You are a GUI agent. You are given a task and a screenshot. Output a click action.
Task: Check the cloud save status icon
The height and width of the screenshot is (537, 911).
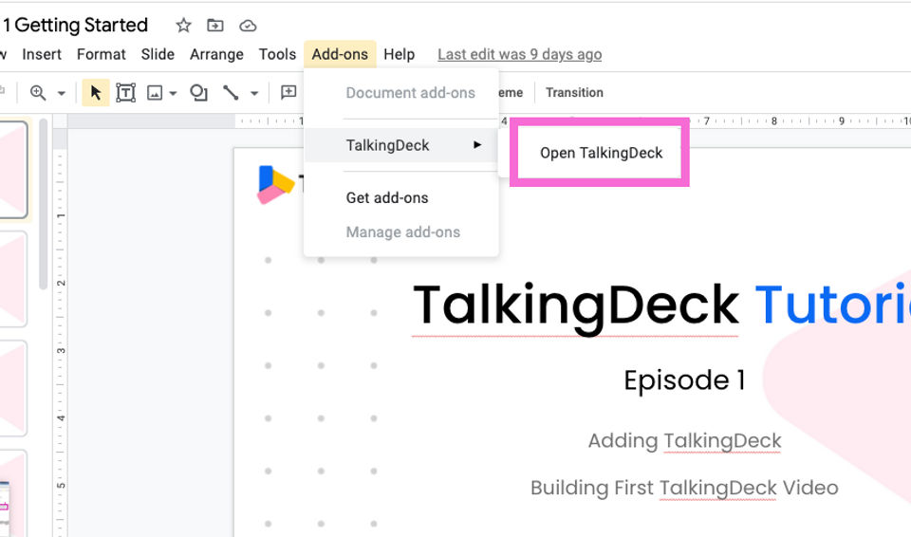point(248,26)
